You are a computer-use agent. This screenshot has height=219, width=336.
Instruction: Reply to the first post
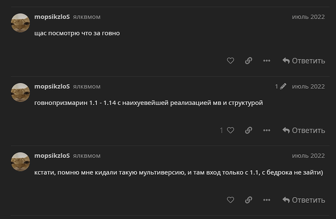click(x=304, y=61)
